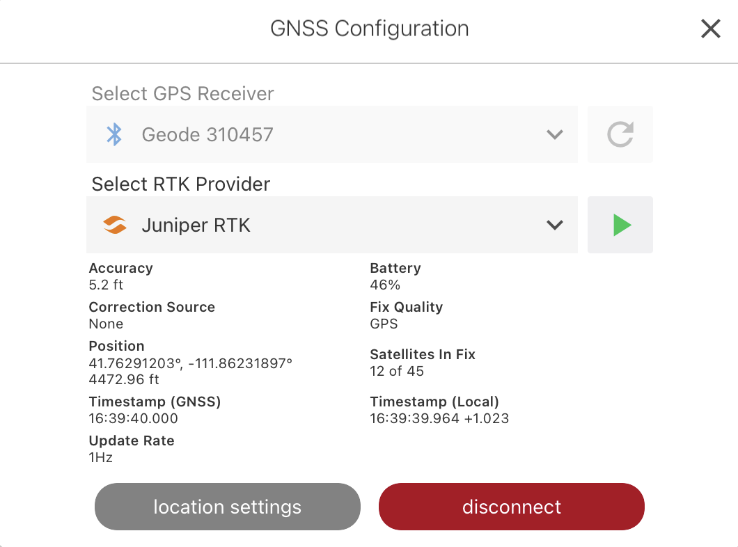Click the altitude value 4472.96 ft
Viewport: 738px width, 547px height.
(x=124, y=379)
